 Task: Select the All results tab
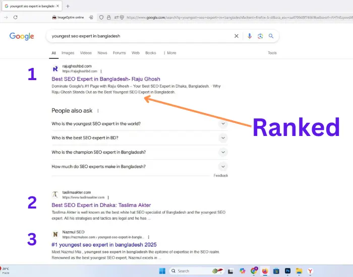[x=53, y=53]
